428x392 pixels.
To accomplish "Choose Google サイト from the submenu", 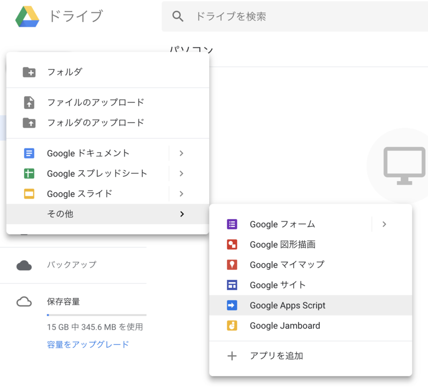I will click(278, 285).
